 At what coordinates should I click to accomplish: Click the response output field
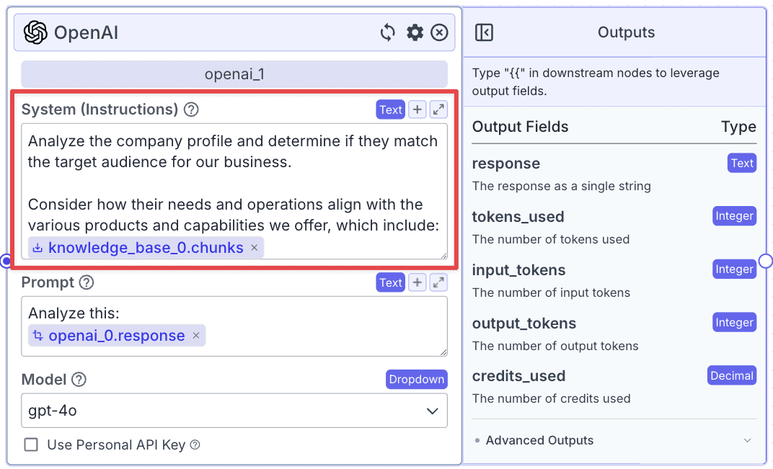tap(505, 164)
